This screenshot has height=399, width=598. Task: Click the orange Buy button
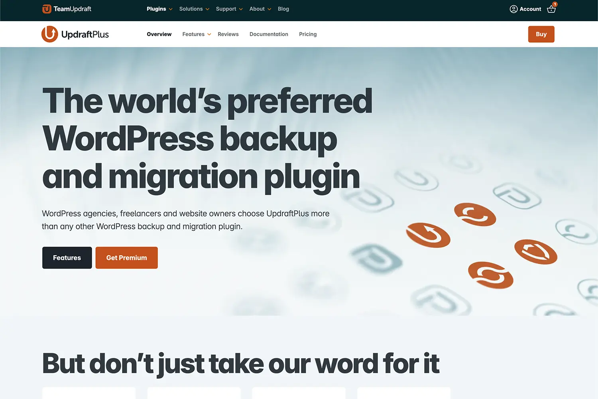tap(541, 34)
